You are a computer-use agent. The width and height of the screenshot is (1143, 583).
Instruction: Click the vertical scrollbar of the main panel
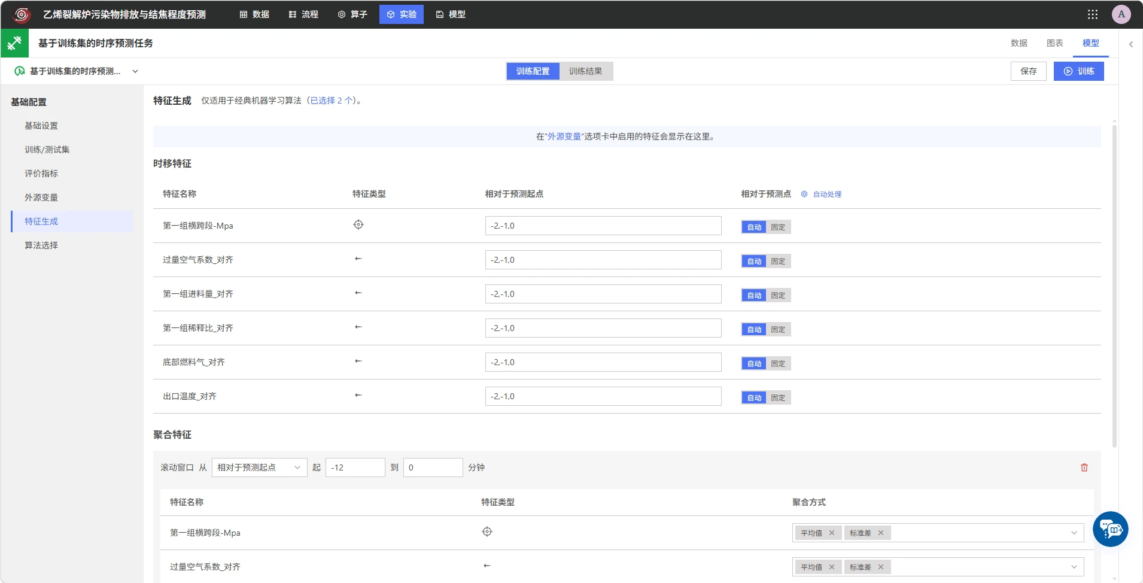(x=1114, y=286)
